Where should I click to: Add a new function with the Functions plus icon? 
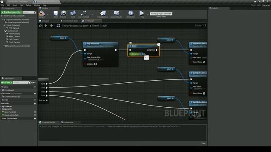tap(35, 93)
